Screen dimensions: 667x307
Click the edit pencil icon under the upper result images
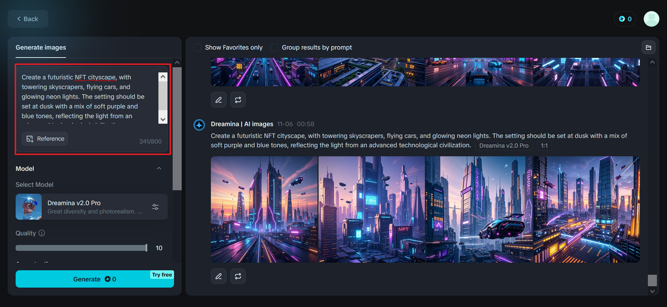(x=219, y=99)
